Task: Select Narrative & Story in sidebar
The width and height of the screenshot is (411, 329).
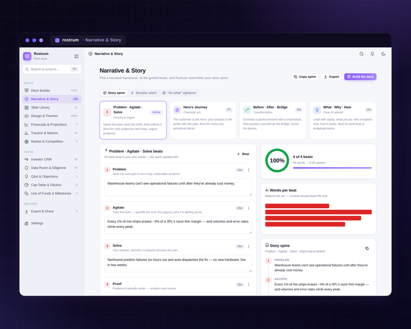Action: point(52,99)
